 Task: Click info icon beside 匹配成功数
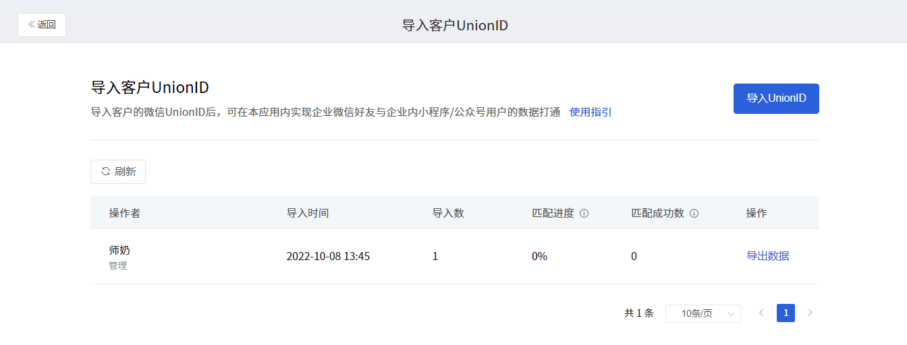(694, 214)
